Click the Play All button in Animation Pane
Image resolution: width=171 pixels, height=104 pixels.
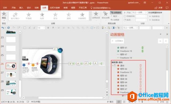coord(117,41)
